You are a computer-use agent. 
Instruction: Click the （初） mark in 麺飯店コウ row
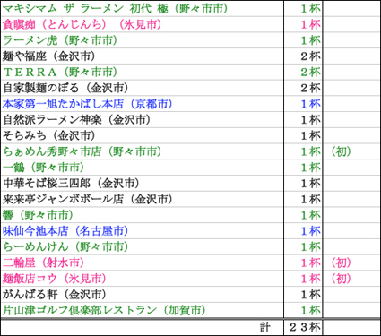tap(351, 279)
